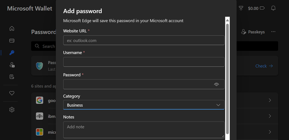Toggle password visibility eye icon

tap(216, 84)
